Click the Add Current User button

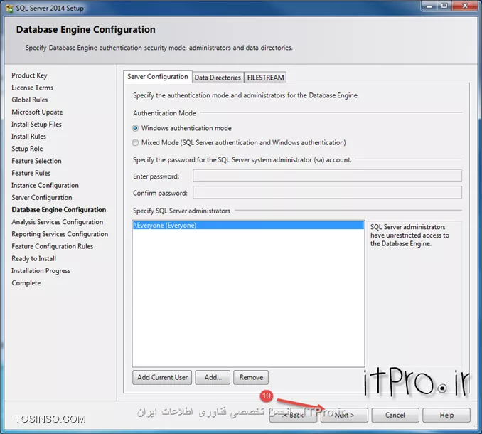point(162,377)
